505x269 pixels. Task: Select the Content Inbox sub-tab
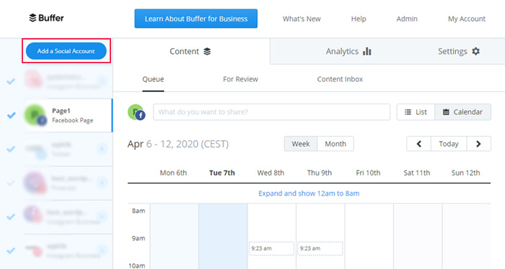(340, 79)
